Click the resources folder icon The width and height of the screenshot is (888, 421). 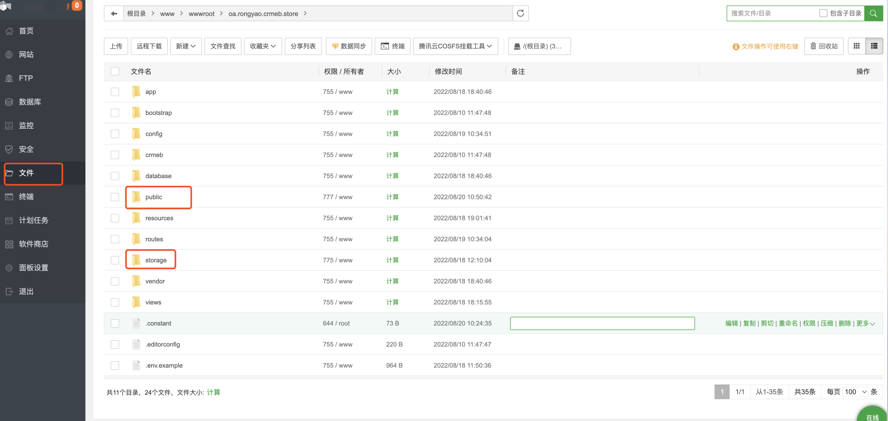[136, 218]
